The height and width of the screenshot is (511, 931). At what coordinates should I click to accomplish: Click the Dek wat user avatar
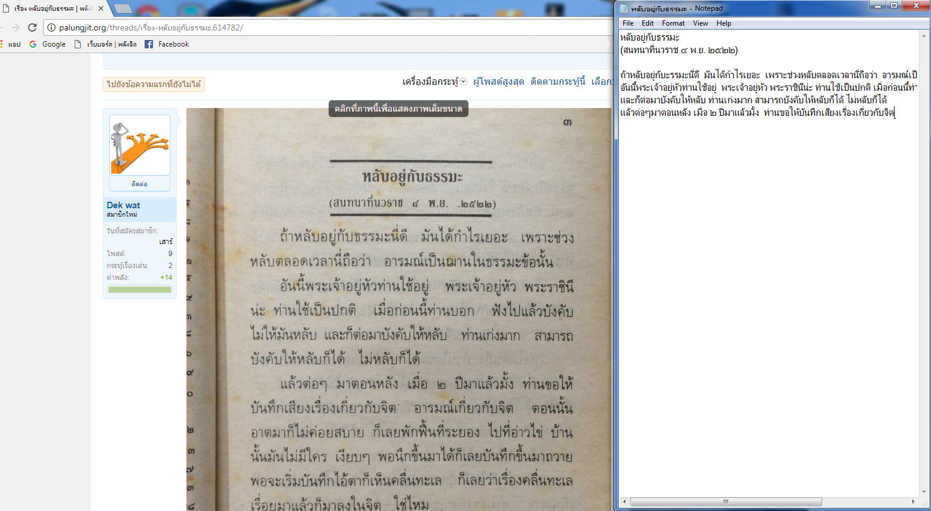[140, 145]
